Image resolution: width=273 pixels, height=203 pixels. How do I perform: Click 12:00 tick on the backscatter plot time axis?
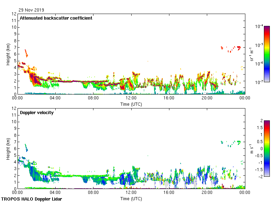coord(131,98)
